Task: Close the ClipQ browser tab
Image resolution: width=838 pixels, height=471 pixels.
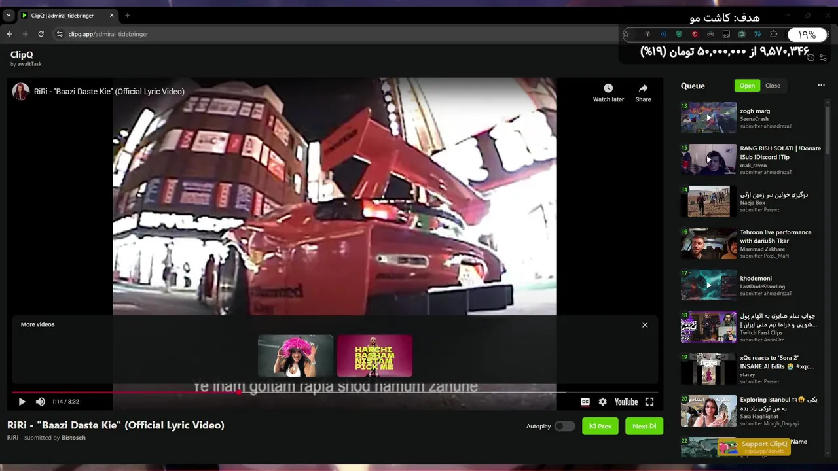Action: (111, 15)
